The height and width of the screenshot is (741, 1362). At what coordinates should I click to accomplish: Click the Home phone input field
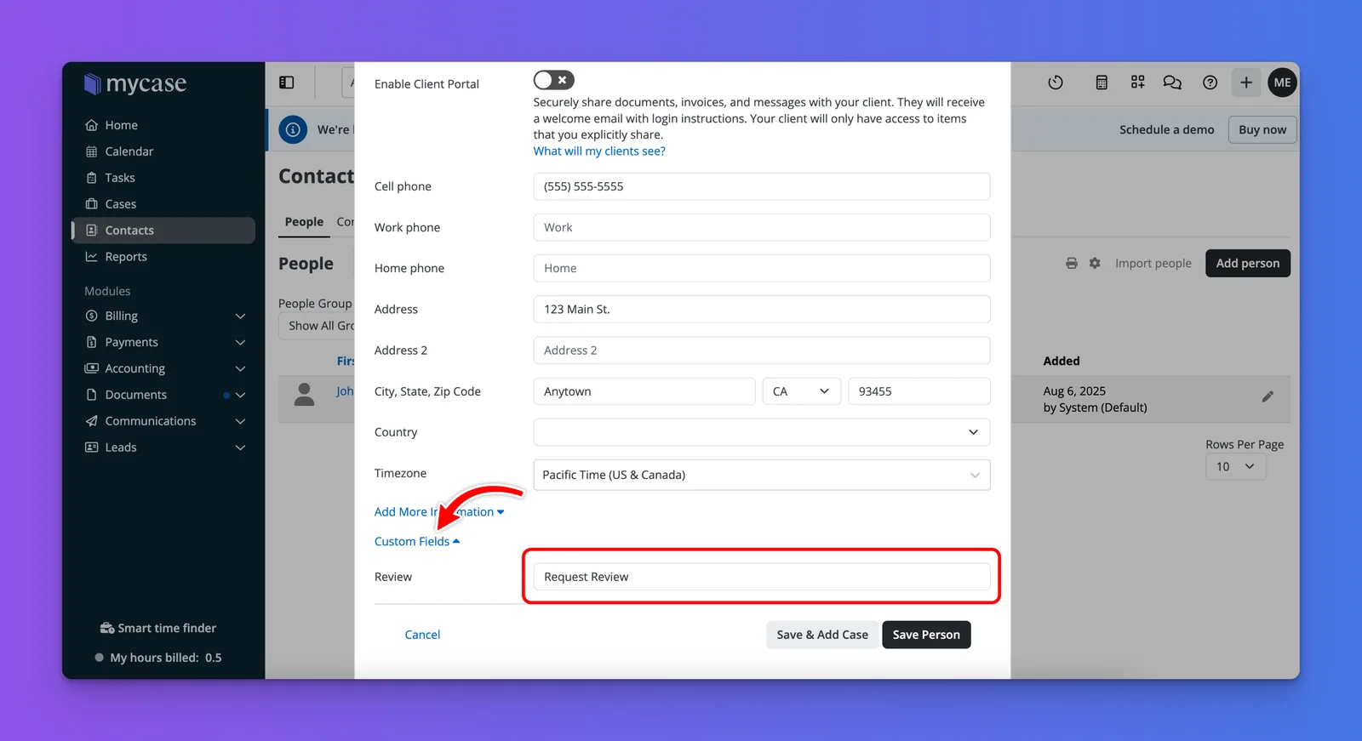tap(762, 268)
